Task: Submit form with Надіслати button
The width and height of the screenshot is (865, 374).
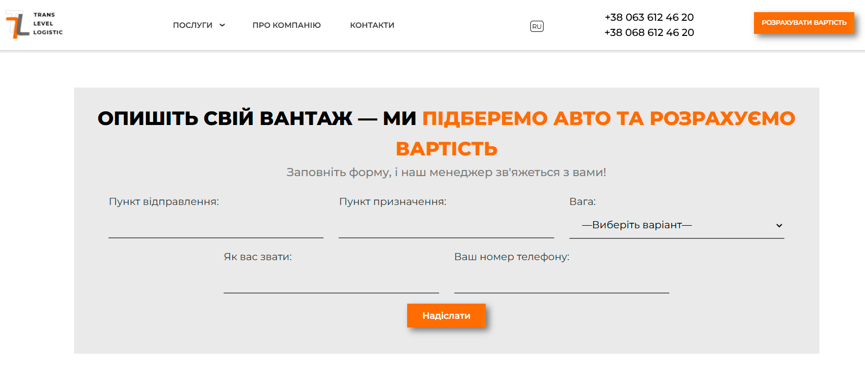Action: point(446,316)
